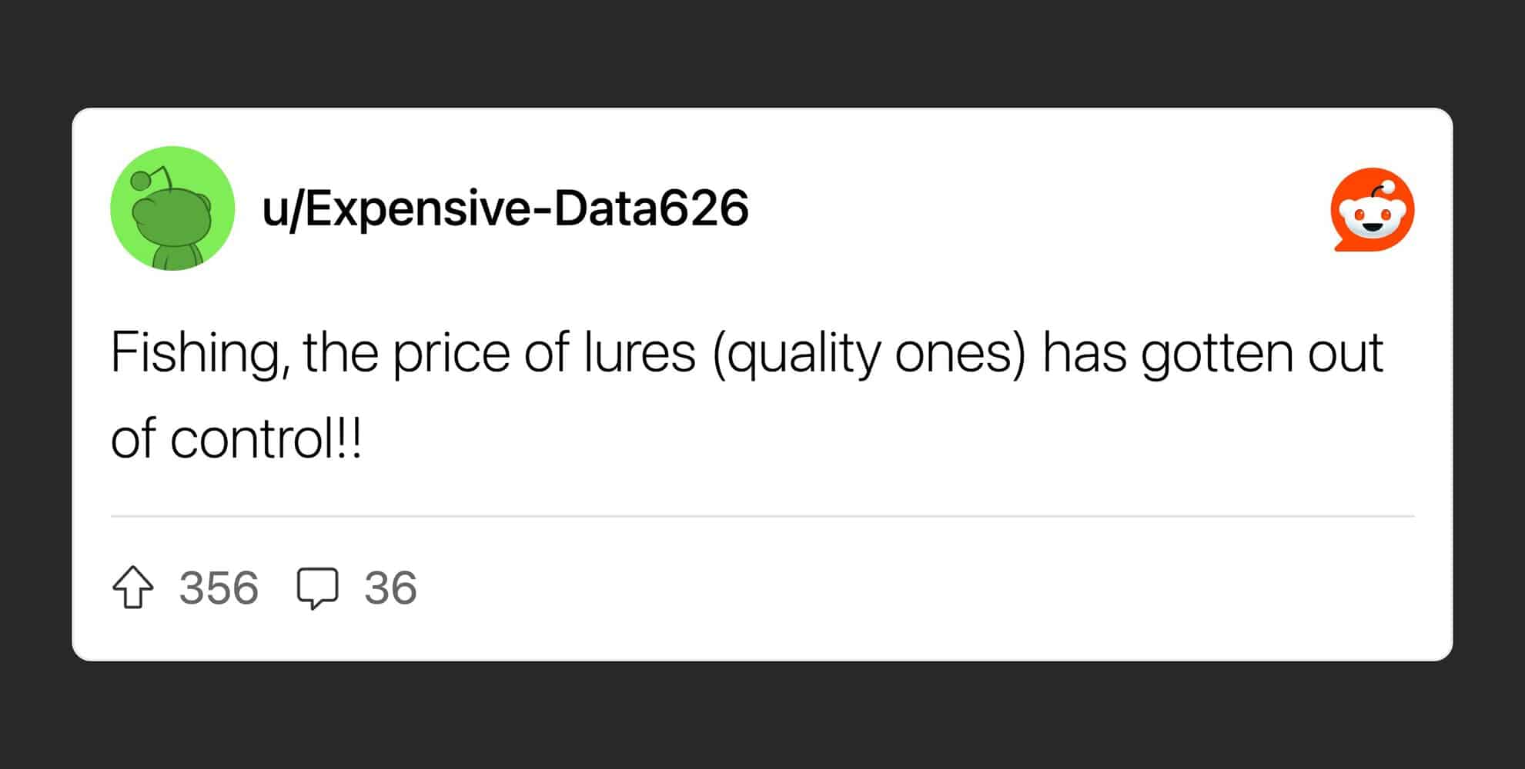Screen dimensions: 1525x769
Task: Click the orange Reddit logo icon
Action: click(x=1373, y=209)
